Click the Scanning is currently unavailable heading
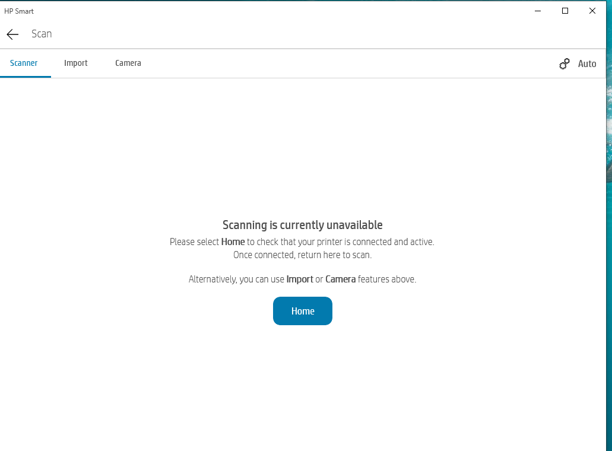This screenshot has height=451, width=612. pos(302,225)
